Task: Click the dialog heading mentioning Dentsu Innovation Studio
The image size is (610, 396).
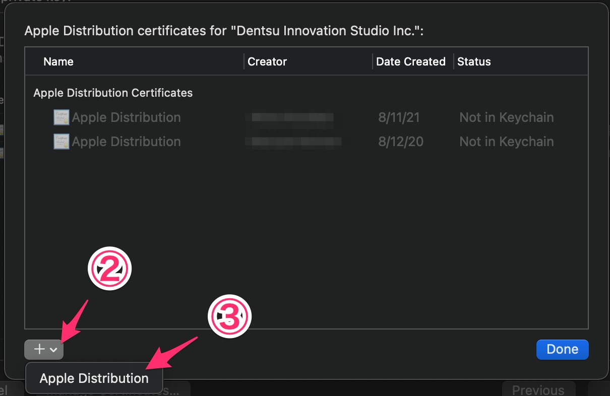Action: (x=224, y=31)
